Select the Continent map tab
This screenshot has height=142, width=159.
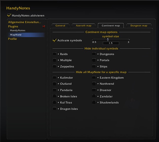[110, 26]
